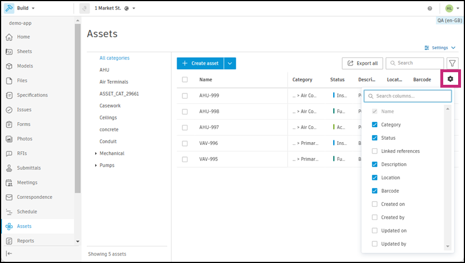465x263 pixels.
Task: Check the AHU-999 row checkbox
Action: coord(185,96)
